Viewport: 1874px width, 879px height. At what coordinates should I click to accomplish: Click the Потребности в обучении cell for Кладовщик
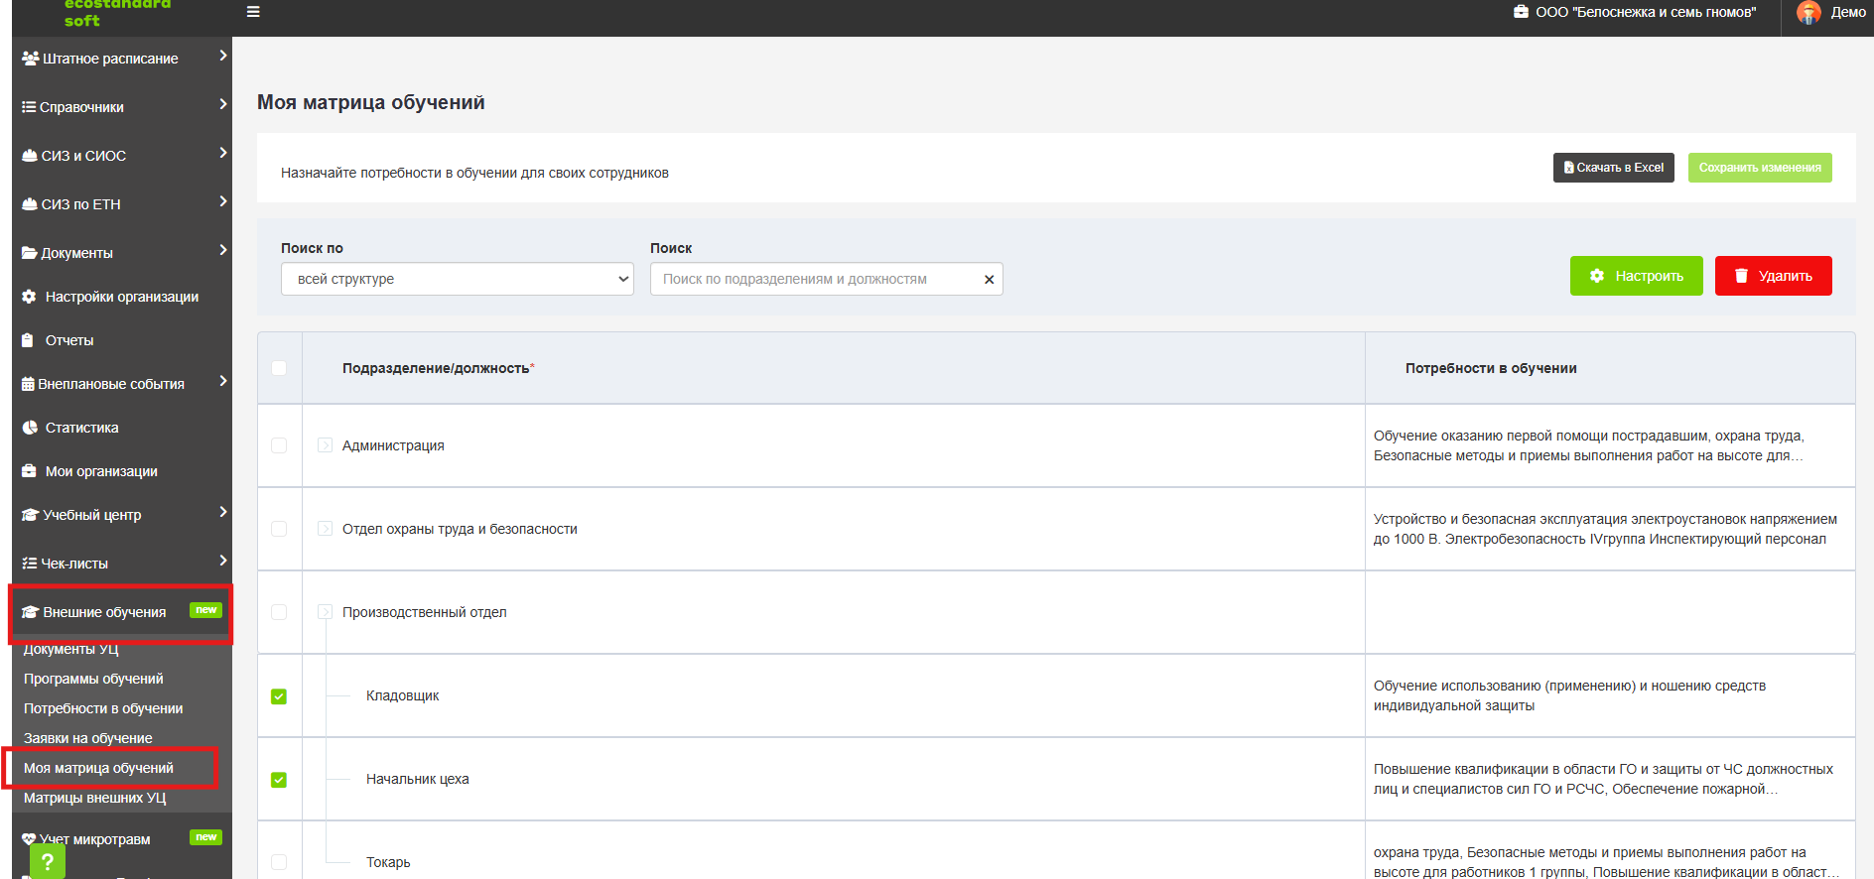pos(1610,695)
